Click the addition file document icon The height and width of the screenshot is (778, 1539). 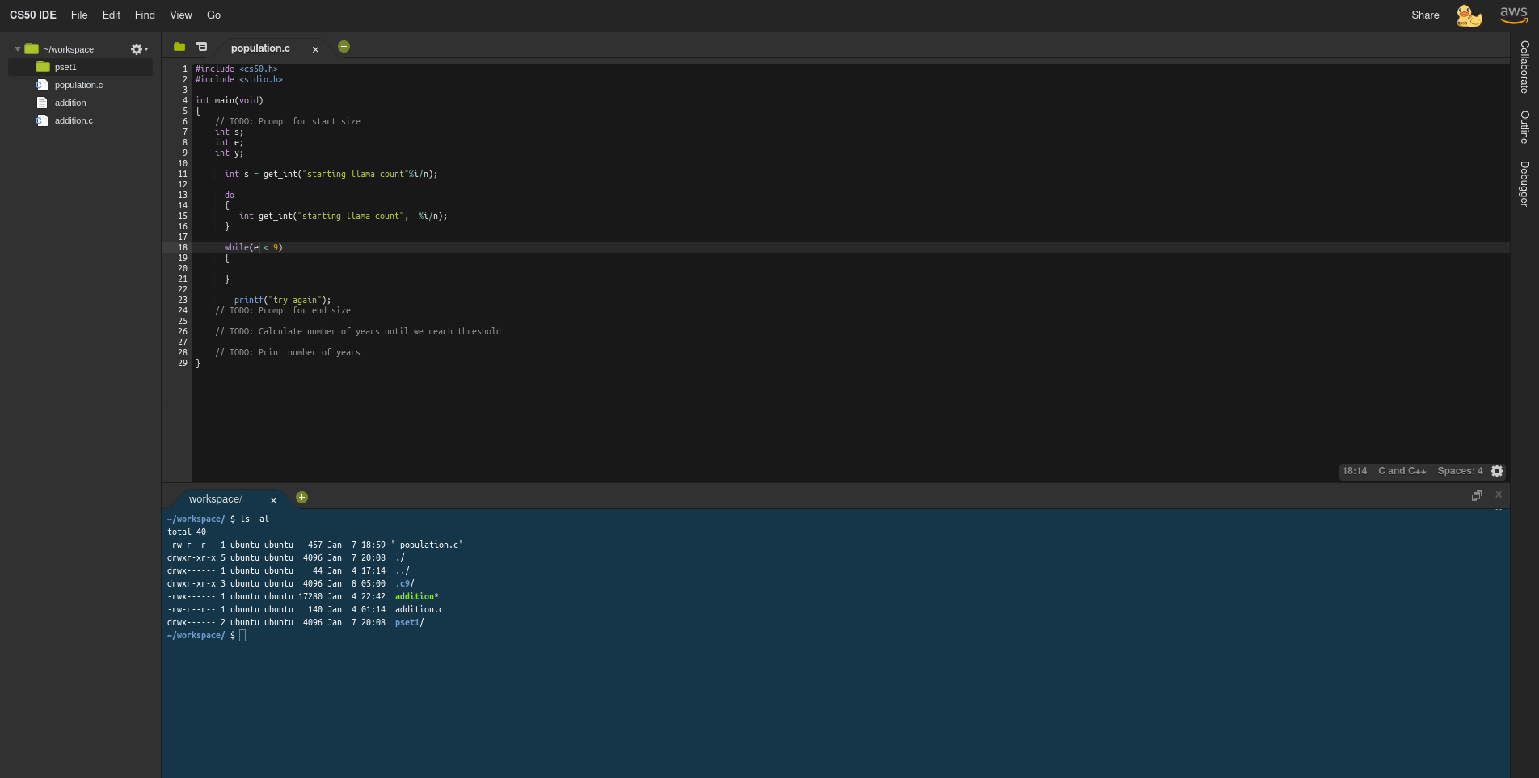42,103
